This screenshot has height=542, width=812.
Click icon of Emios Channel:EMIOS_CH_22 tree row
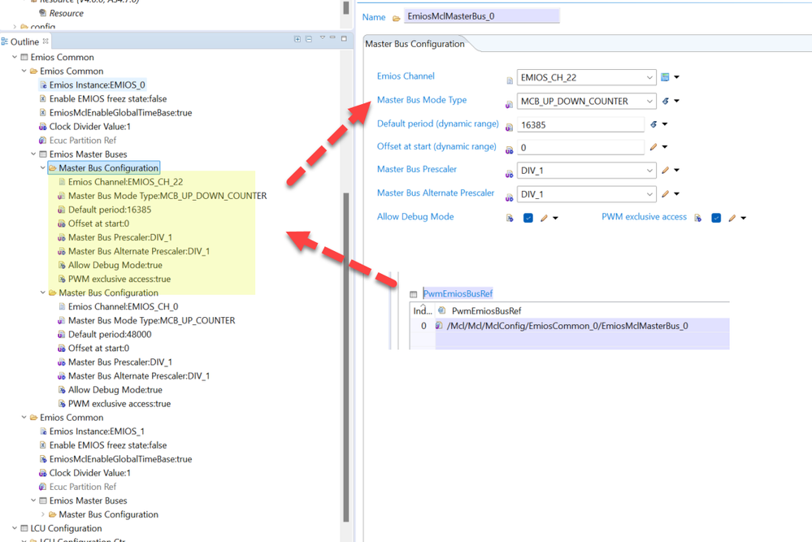[62, 182]
